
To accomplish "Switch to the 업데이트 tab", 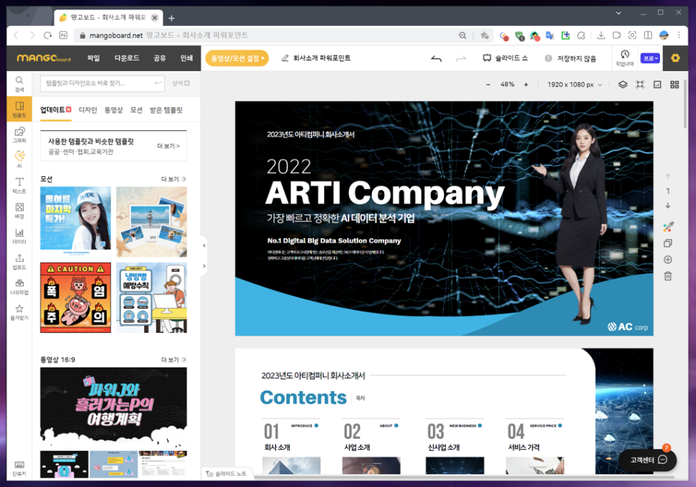I will 55,110.
